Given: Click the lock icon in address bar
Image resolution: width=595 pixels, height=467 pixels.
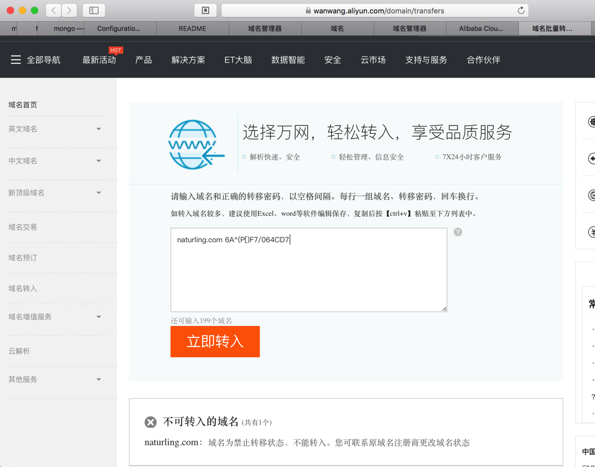Looking at the screenshot, I should 308,11.
